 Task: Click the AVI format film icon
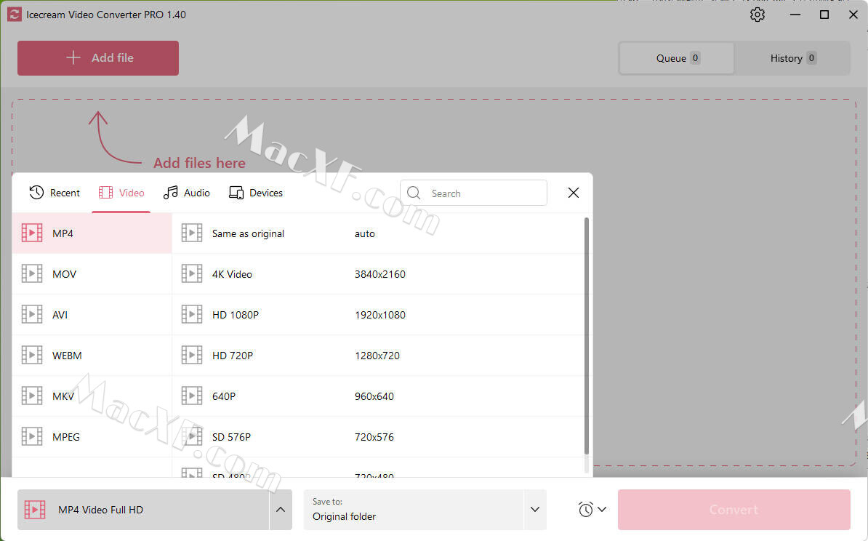[32, 315]
